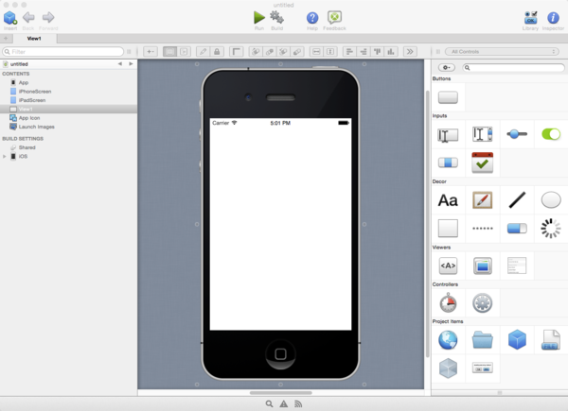Go Forward using the toolbar arrow
Screen dimensions: 568x411
[x=48, y=17]
